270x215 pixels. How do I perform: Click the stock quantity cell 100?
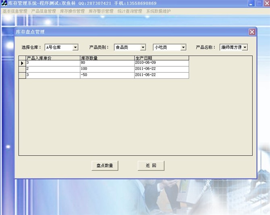[107, 70]
